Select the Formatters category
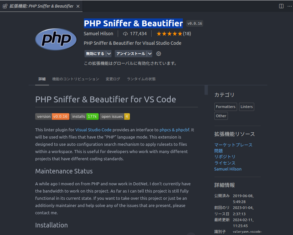 click(226, 107)
